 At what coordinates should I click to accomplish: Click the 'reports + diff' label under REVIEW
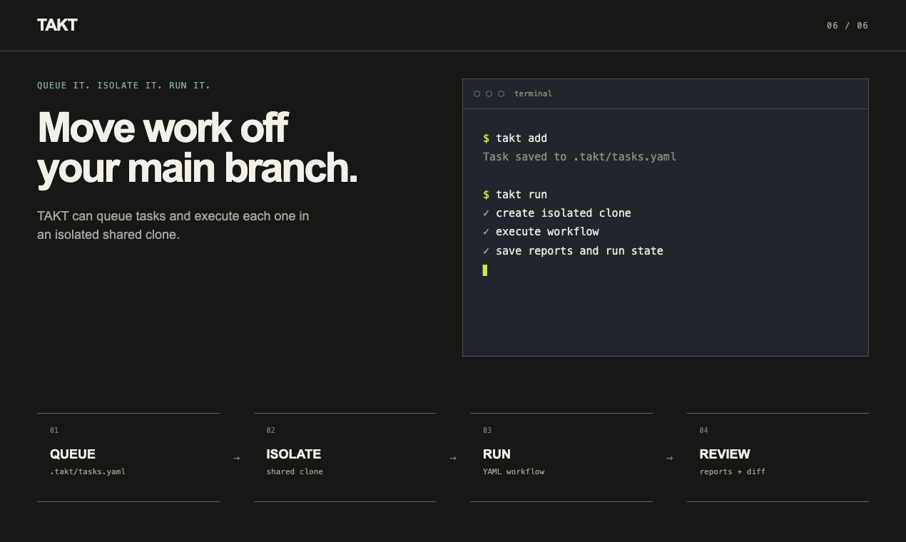733,472
